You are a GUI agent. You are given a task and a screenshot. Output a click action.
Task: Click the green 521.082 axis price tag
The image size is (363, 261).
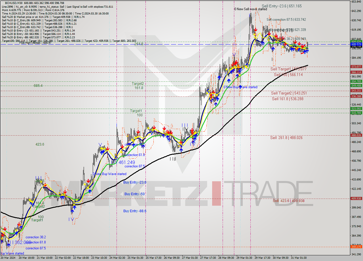356,109
